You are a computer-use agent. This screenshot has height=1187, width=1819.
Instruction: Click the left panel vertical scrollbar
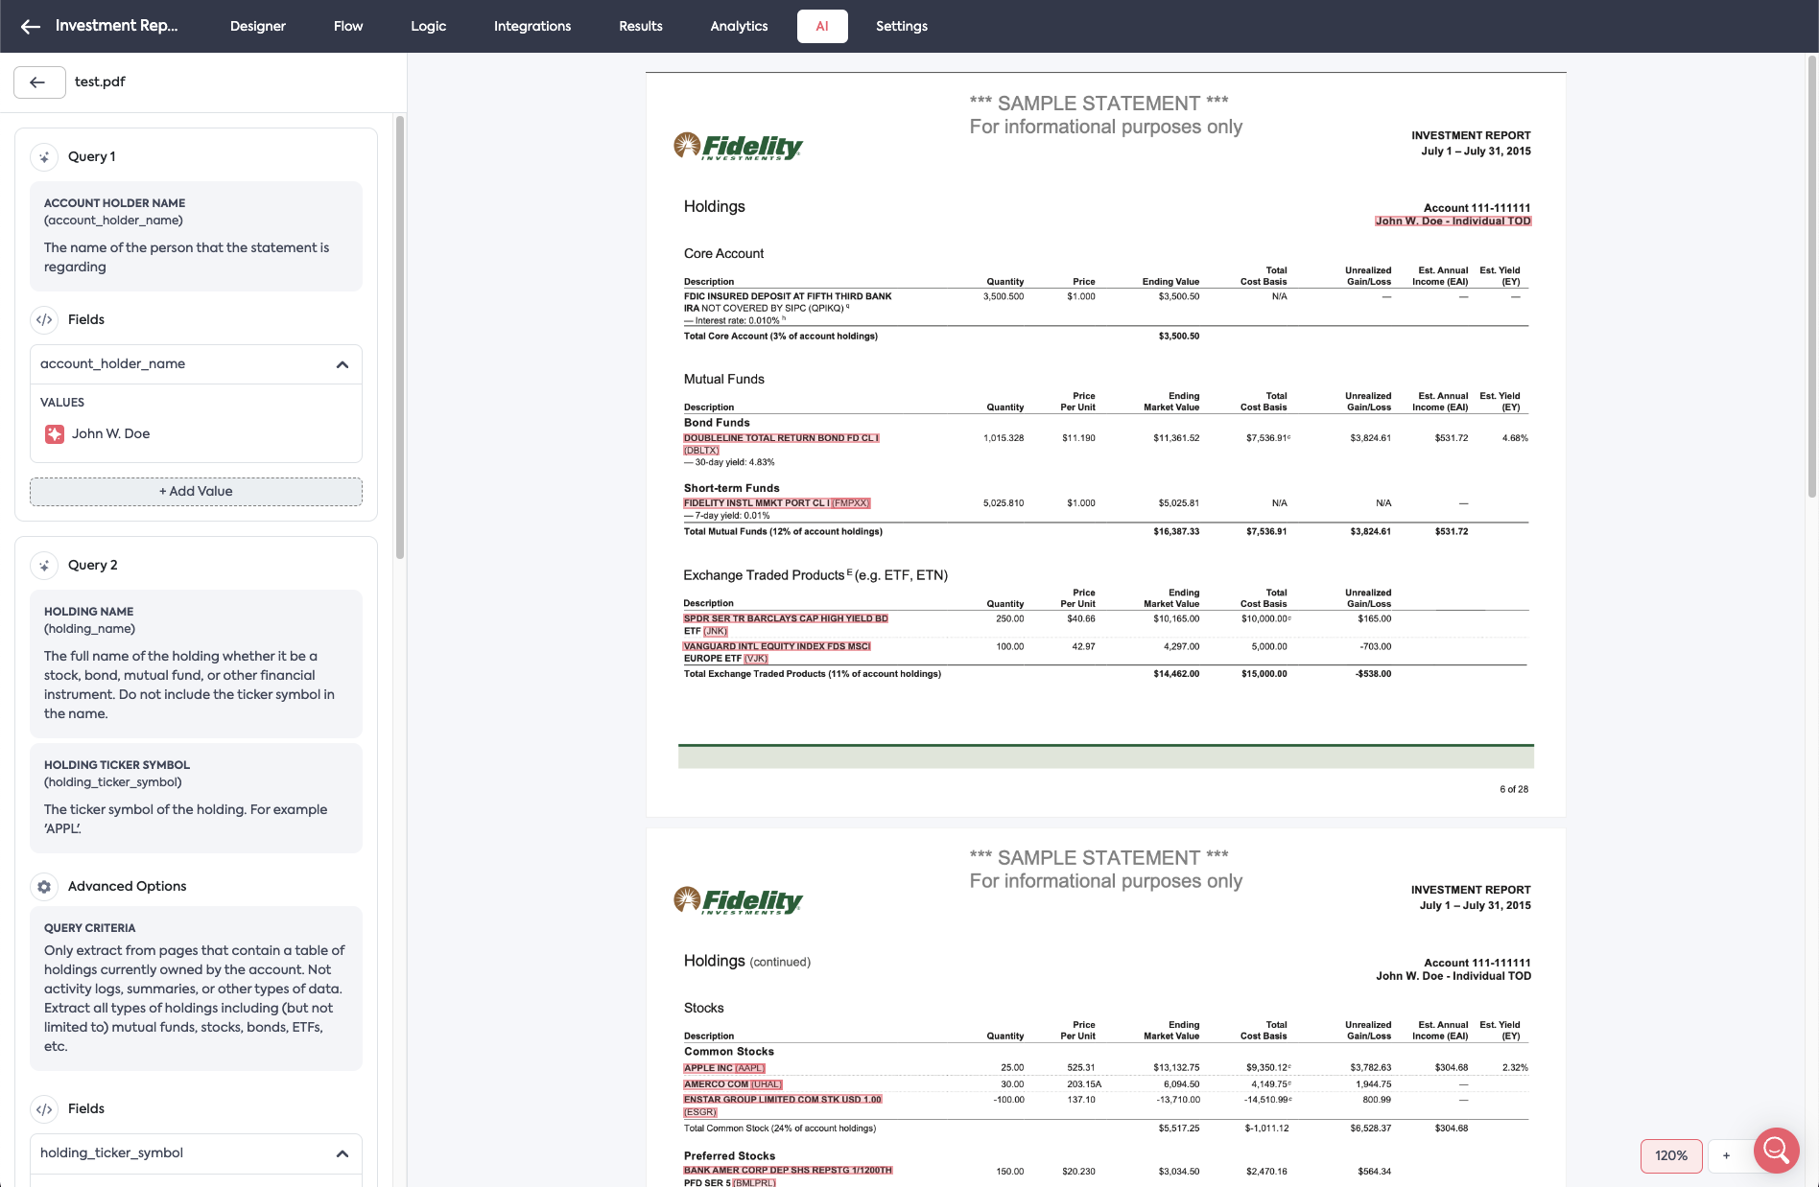pos(400,336)
